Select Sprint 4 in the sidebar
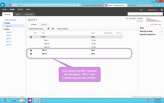 9,38
